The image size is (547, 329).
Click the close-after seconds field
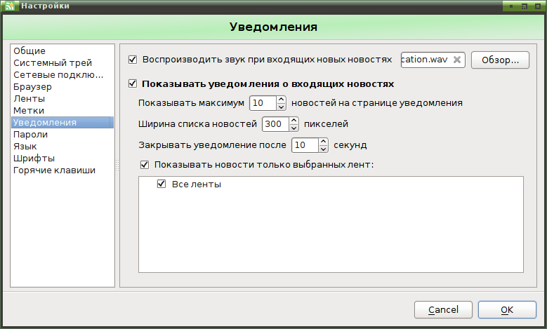[305, 145]
